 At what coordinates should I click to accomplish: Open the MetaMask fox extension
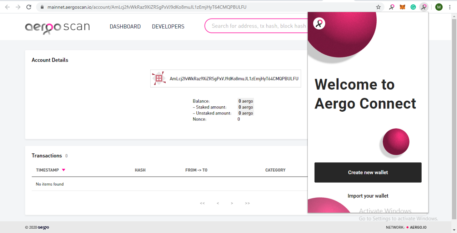402,7
